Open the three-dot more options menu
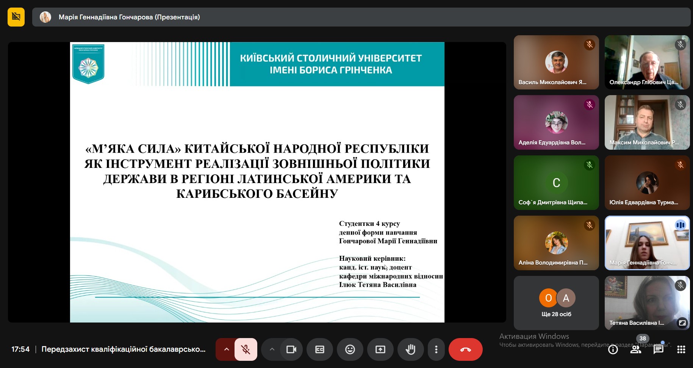The width and height of the screenshot is (693, 368). (436, 349)
